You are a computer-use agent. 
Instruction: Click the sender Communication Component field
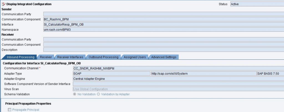164,19
